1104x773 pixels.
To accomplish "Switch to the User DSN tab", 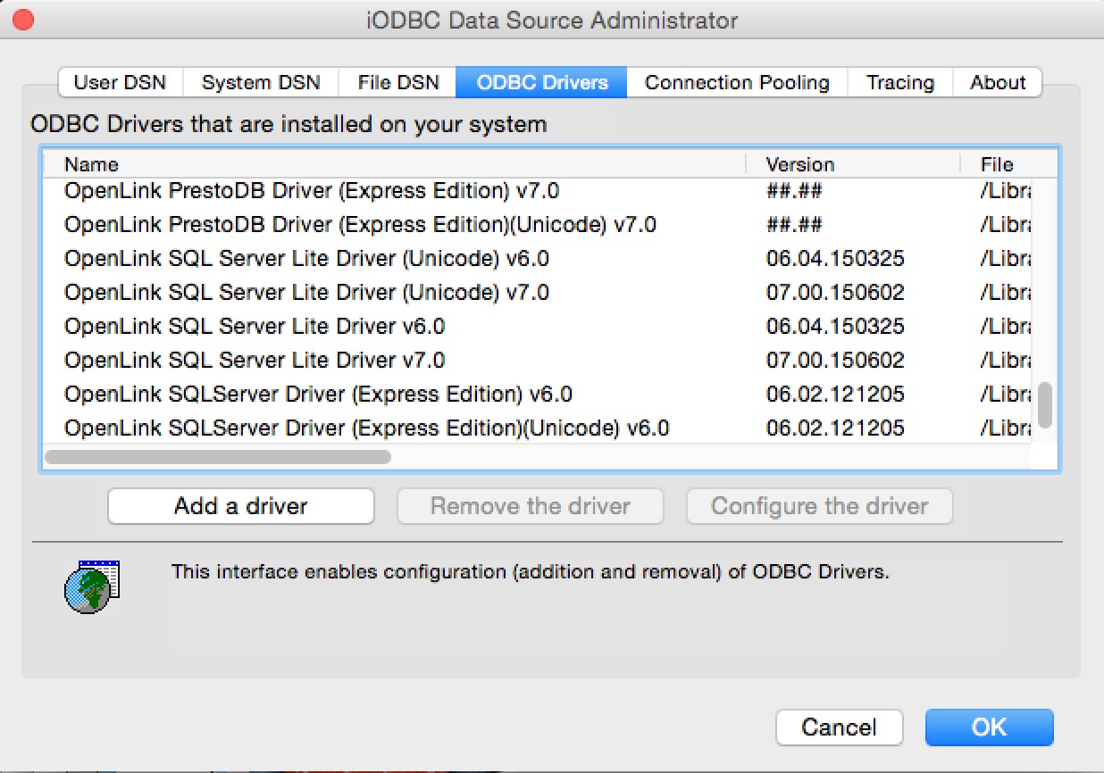I will tap(120, 83).
